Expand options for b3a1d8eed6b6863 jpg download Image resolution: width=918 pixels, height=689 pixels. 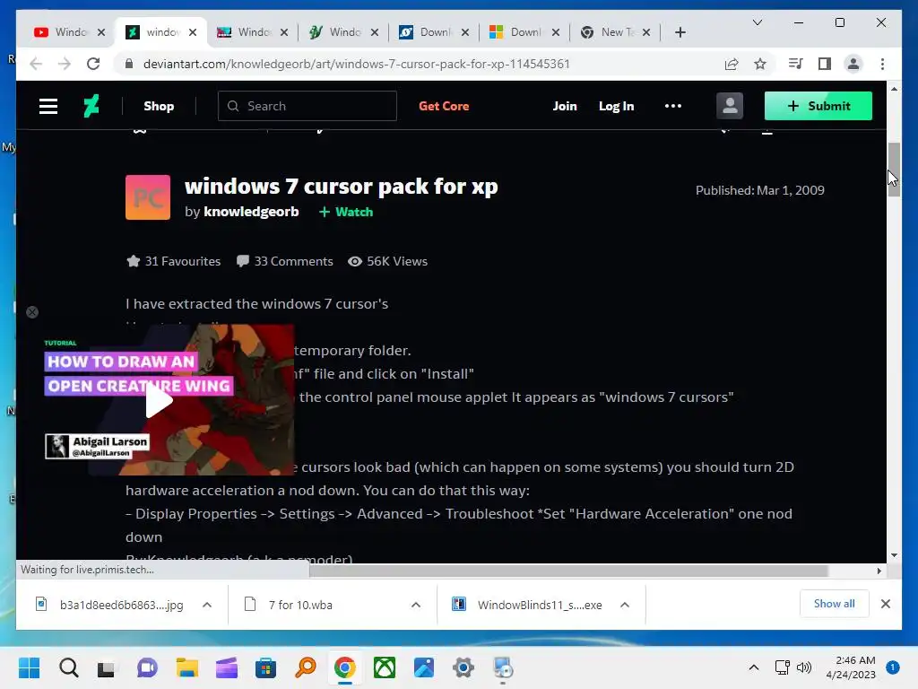coord(207,605)
